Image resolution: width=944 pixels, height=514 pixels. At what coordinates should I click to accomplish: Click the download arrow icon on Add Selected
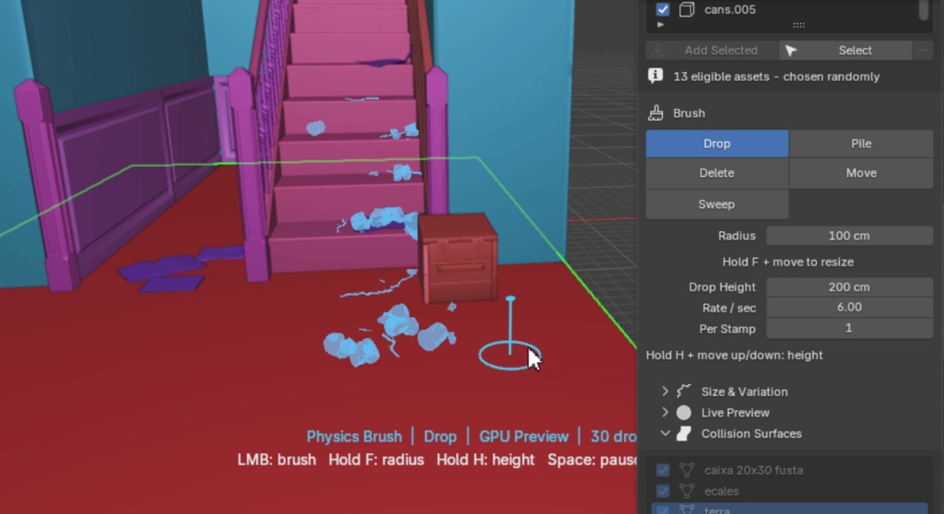[x=658, y=51]
